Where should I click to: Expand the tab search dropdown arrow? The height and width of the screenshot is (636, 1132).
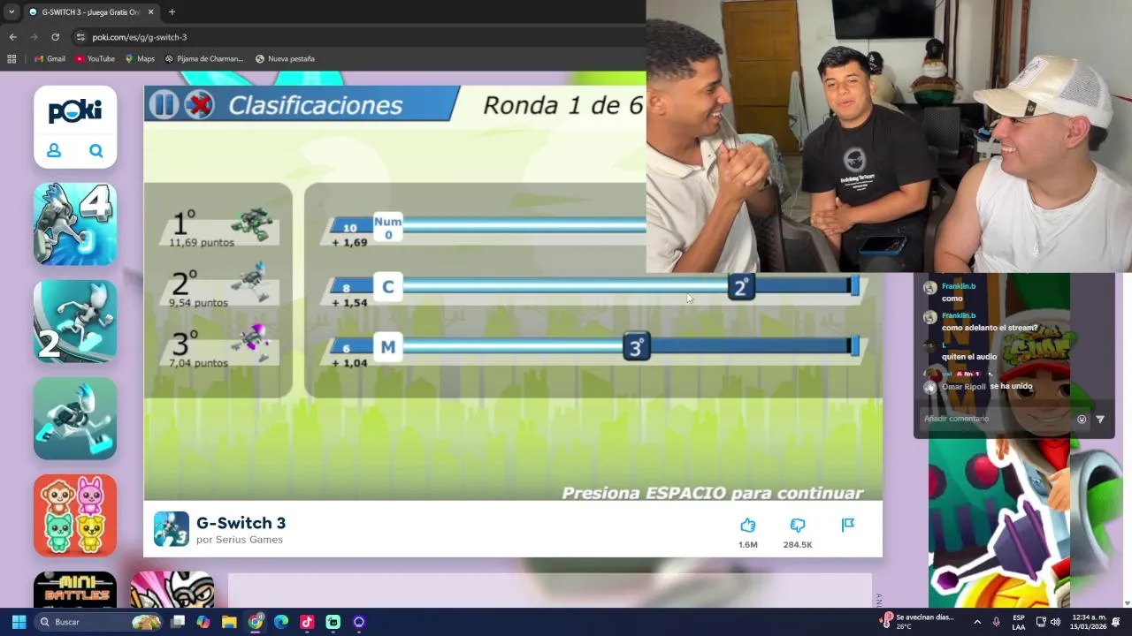pos(11,12)
